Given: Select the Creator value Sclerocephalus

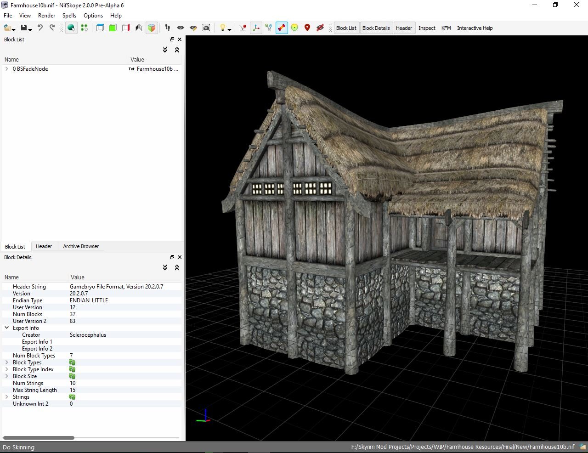Looking at the screenshot, I should point(88,335).
